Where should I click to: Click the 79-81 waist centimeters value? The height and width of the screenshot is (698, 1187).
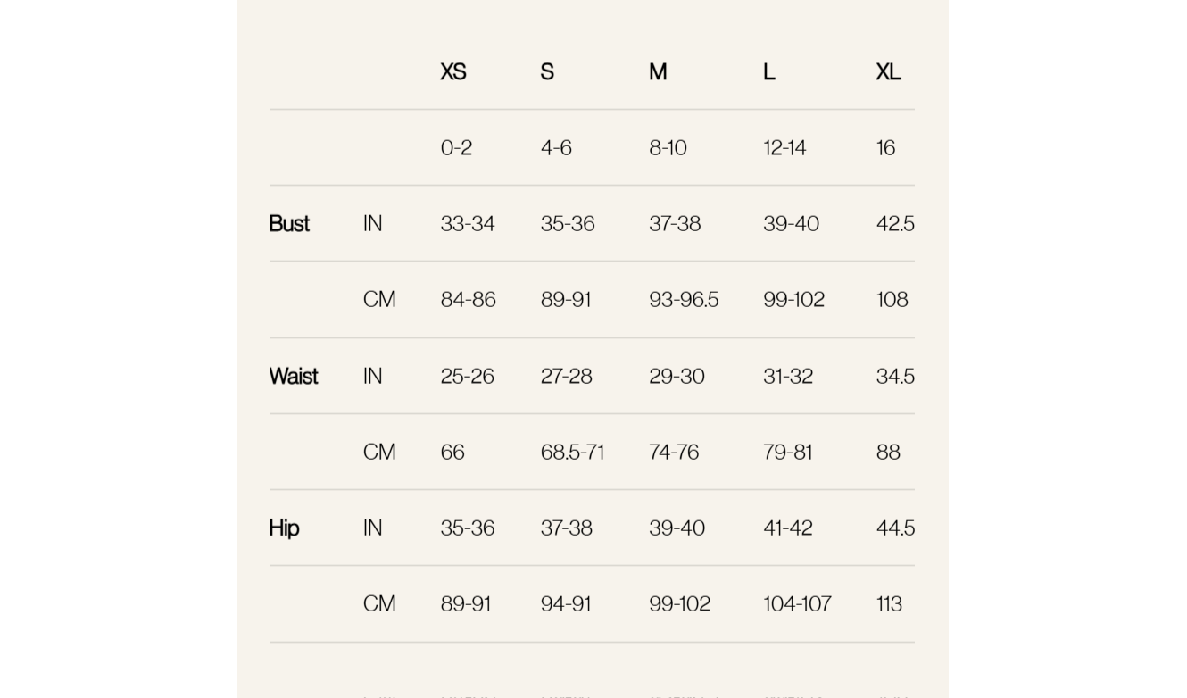(787, 453)
